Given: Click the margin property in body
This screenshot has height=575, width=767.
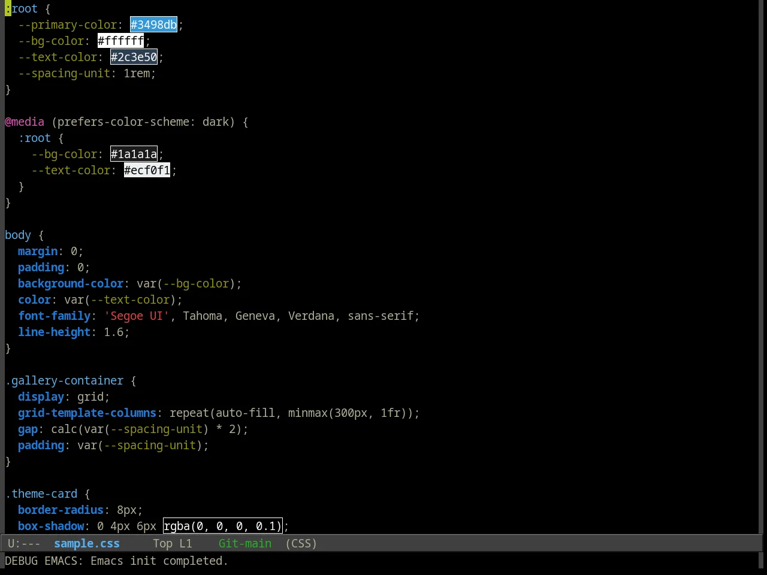Looking at the screenshot, I should point(38,251).
